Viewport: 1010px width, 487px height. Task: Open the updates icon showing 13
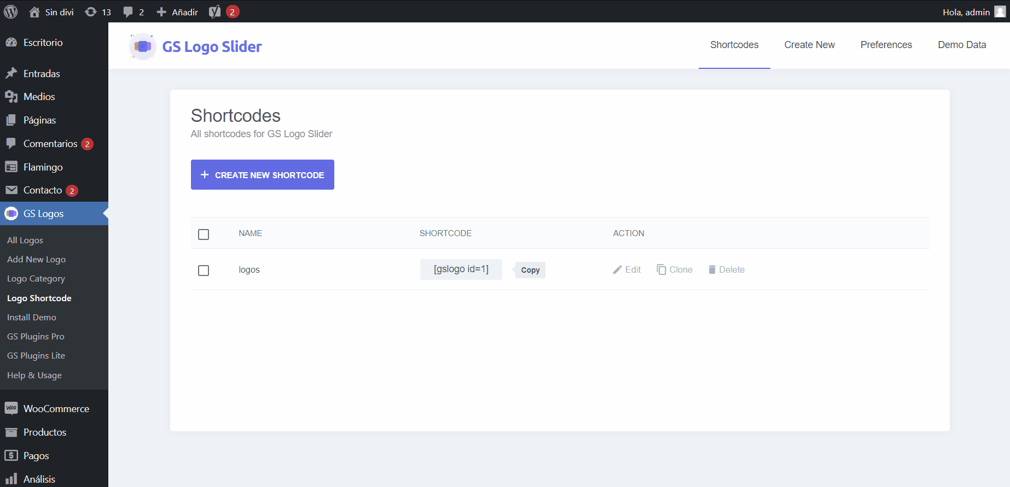[91, 11]
